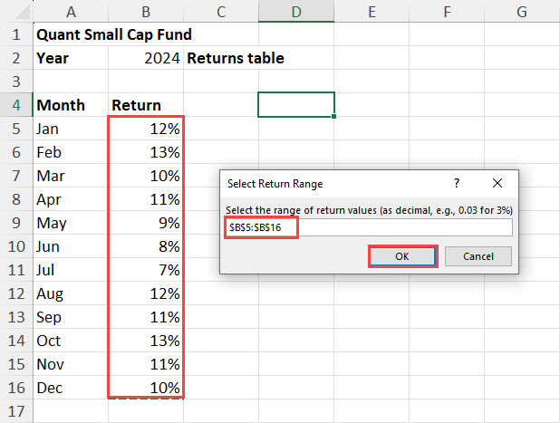Click the Year label cell
Image resolution: width=560 pixels, height=423 pixels.
[x=71, y=58]
